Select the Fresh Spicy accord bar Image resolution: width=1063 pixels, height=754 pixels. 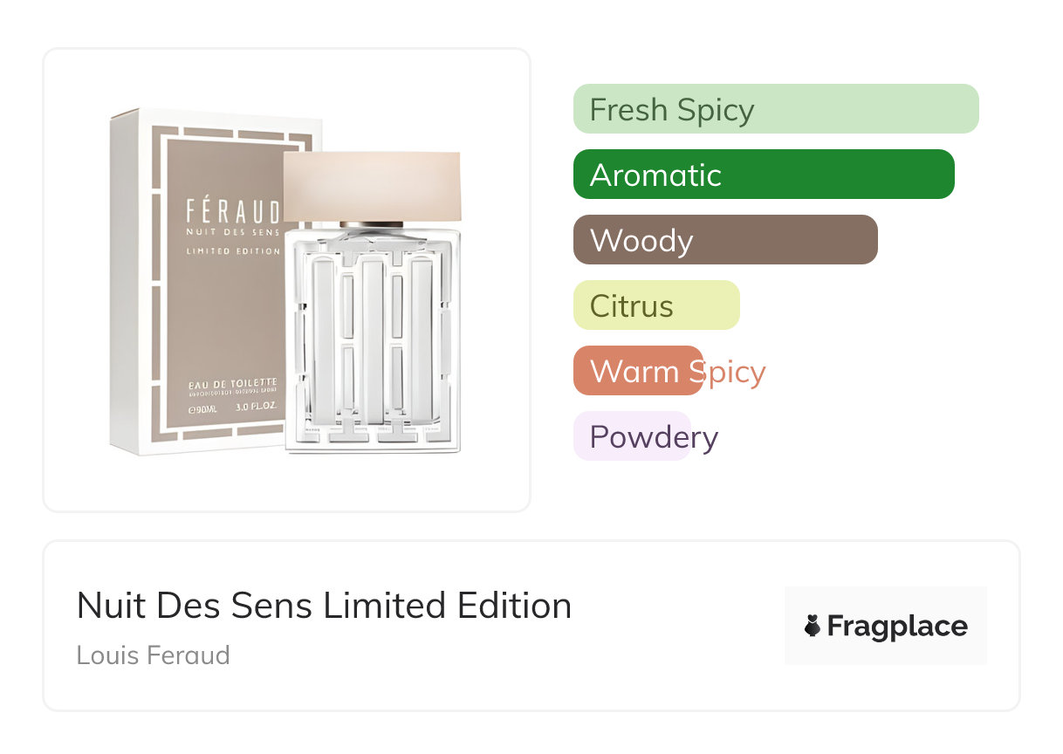point(775,109)
